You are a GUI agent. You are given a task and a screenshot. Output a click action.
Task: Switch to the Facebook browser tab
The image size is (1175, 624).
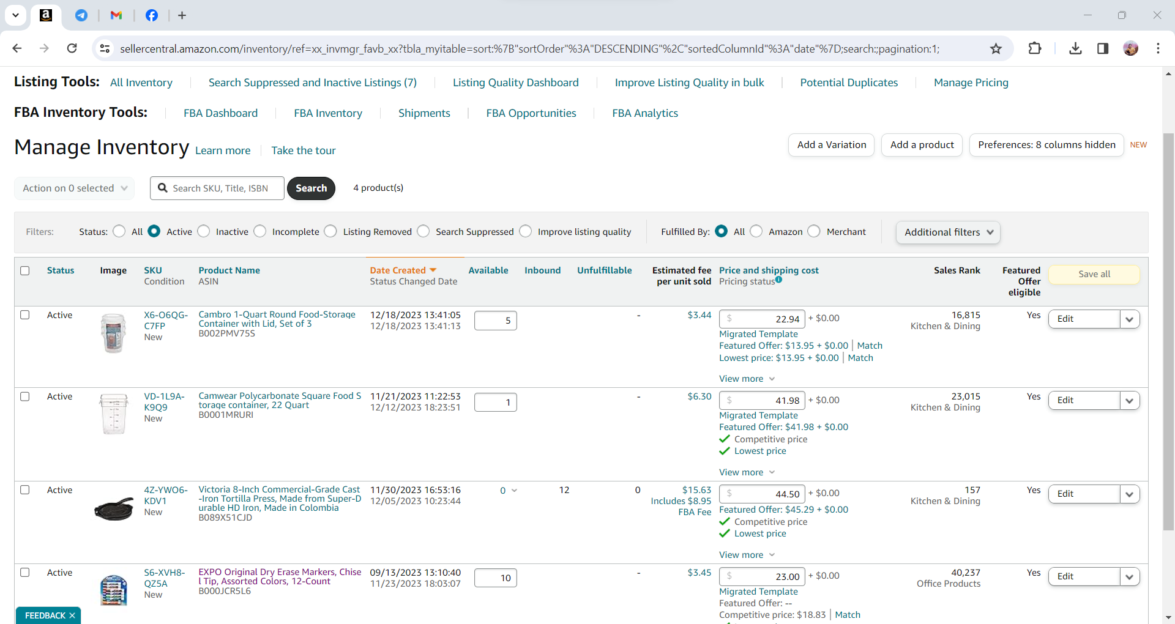pos(152,15)
